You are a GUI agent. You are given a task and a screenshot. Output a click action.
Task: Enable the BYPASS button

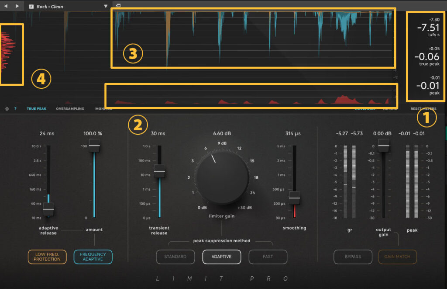pyautogui.click(x=353, y=257)
